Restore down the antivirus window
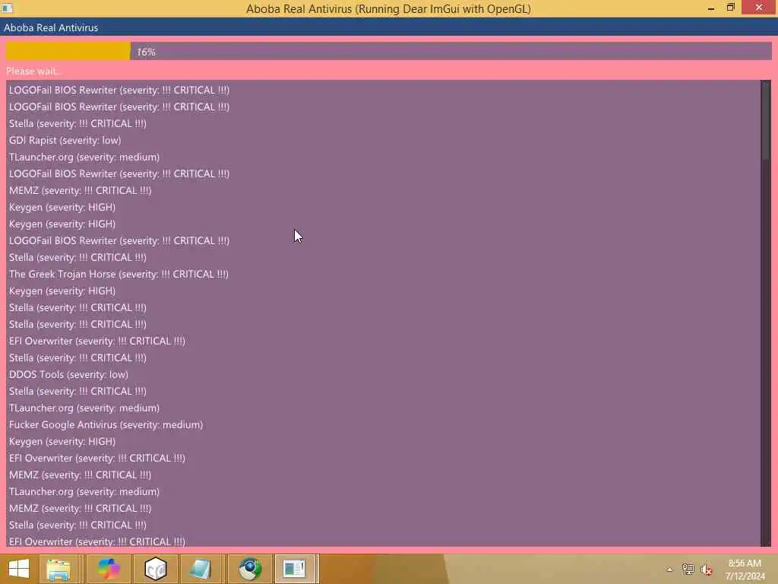The height and width of the screenshot is (584, 778). coord(730,8)
